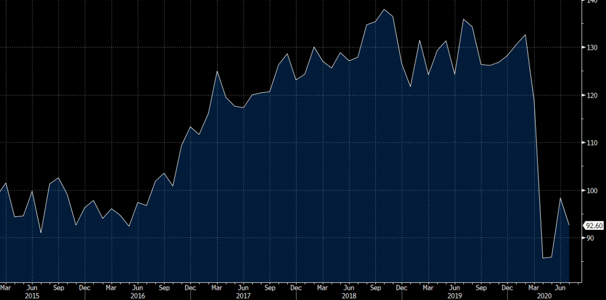This screenshot has width=606, height=300.
Task: Click the March 2017 spike near 125
Action: pos(217,71)
